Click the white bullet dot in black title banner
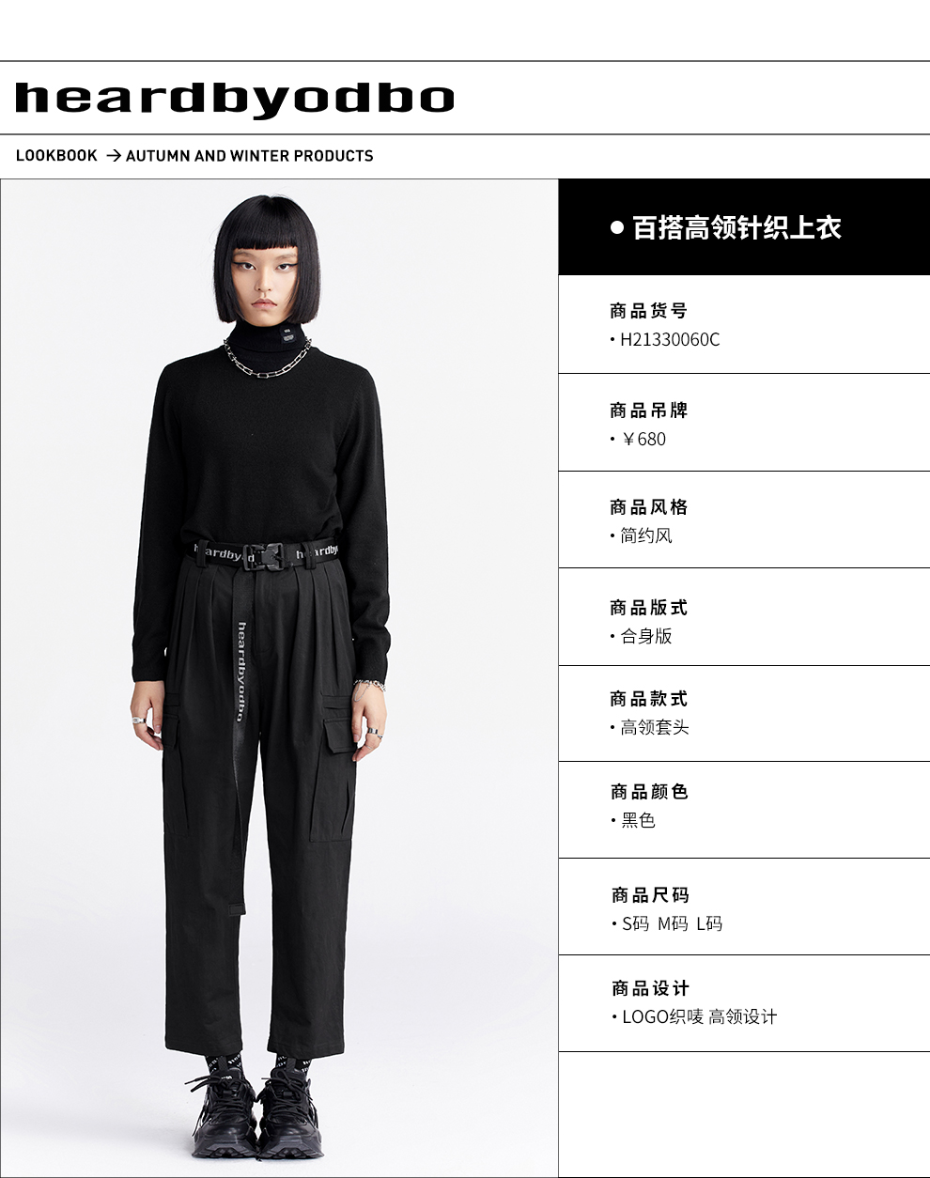 [617, 227]
